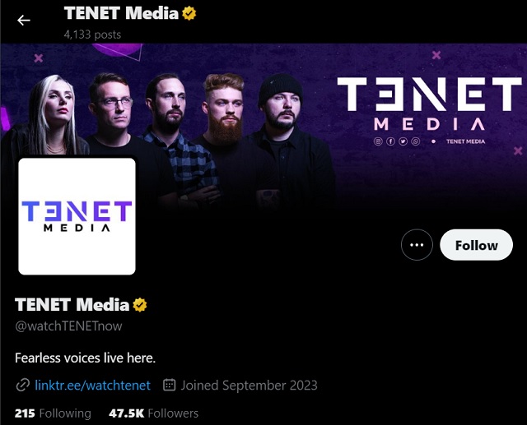527x425 pixels.
Task: Click the Fearless voices live here bio
Action: (85, 358)
